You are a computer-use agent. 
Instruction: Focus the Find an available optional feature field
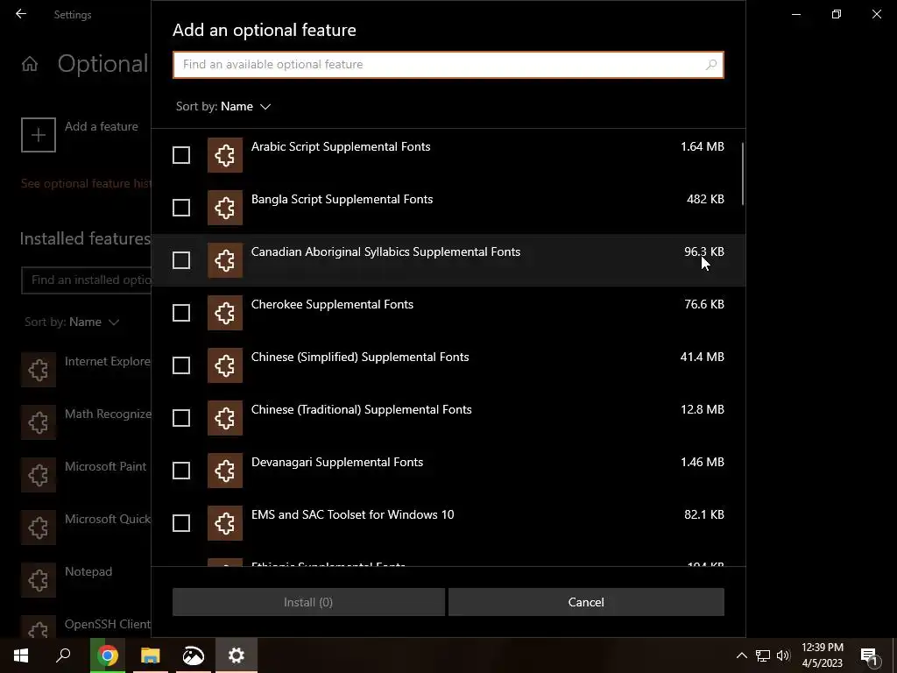(448, 65)
